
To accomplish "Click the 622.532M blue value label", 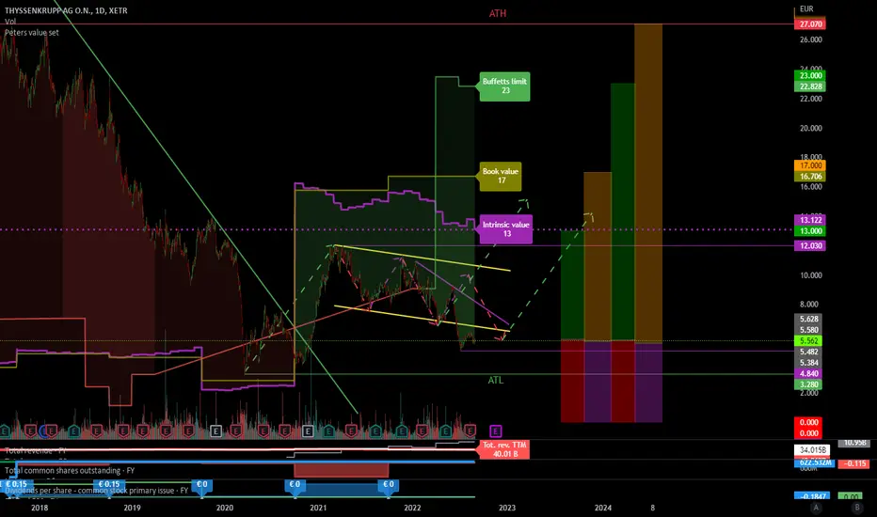I will (x=814, y=463).
